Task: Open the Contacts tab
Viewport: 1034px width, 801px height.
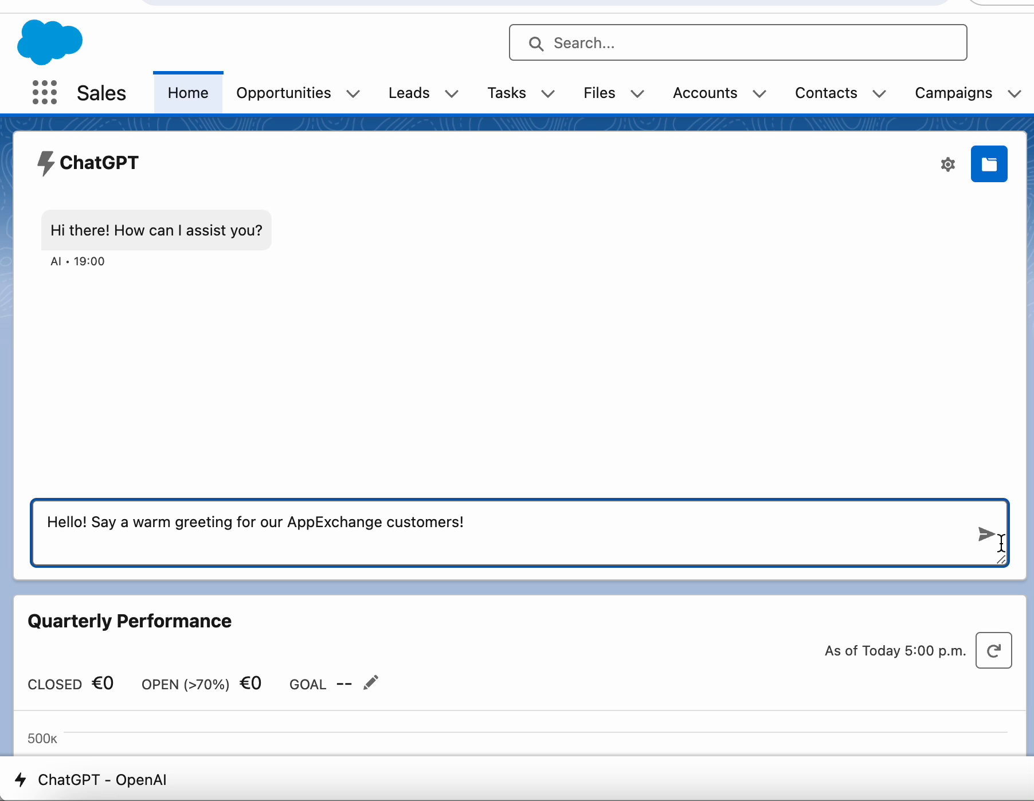Action: (826, 93)
